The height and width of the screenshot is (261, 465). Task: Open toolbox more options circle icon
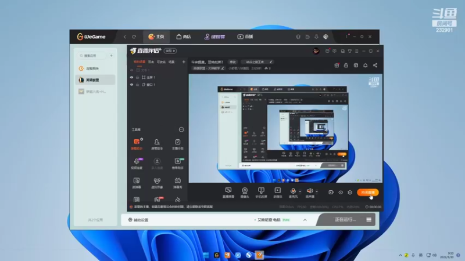click(x=181, y=129)
